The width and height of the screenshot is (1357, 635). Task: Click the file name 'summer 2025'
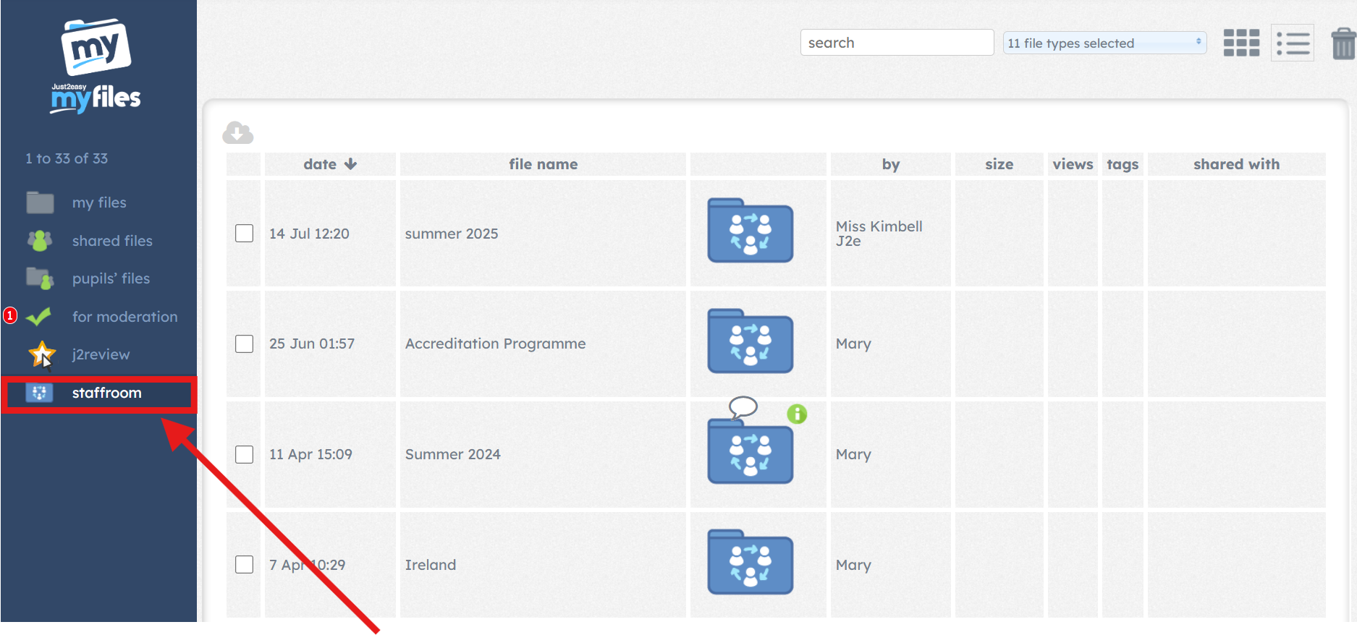point(452,234)
